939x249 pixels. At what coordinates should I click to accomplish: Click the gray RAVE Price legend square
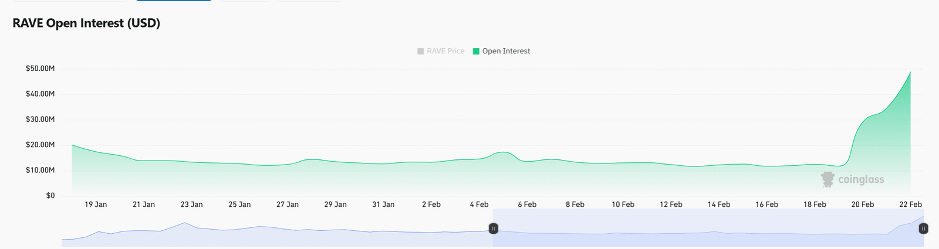point(420,52)
